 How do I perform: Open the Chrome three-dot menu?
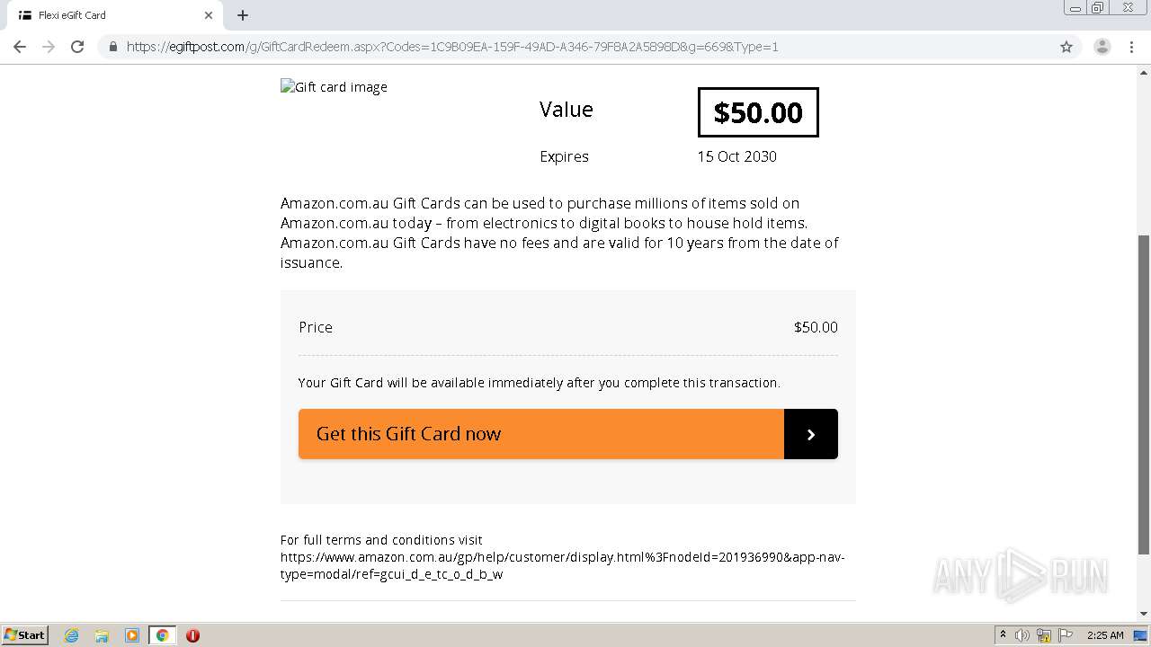pos(1131,47)
